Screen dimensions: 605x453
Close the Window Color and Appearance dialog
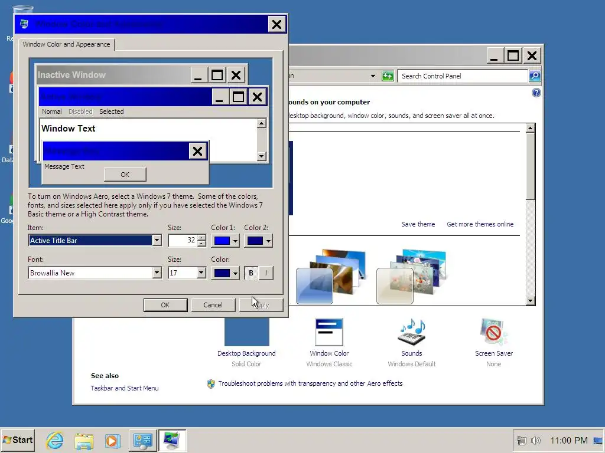click(x=277, y=24)
